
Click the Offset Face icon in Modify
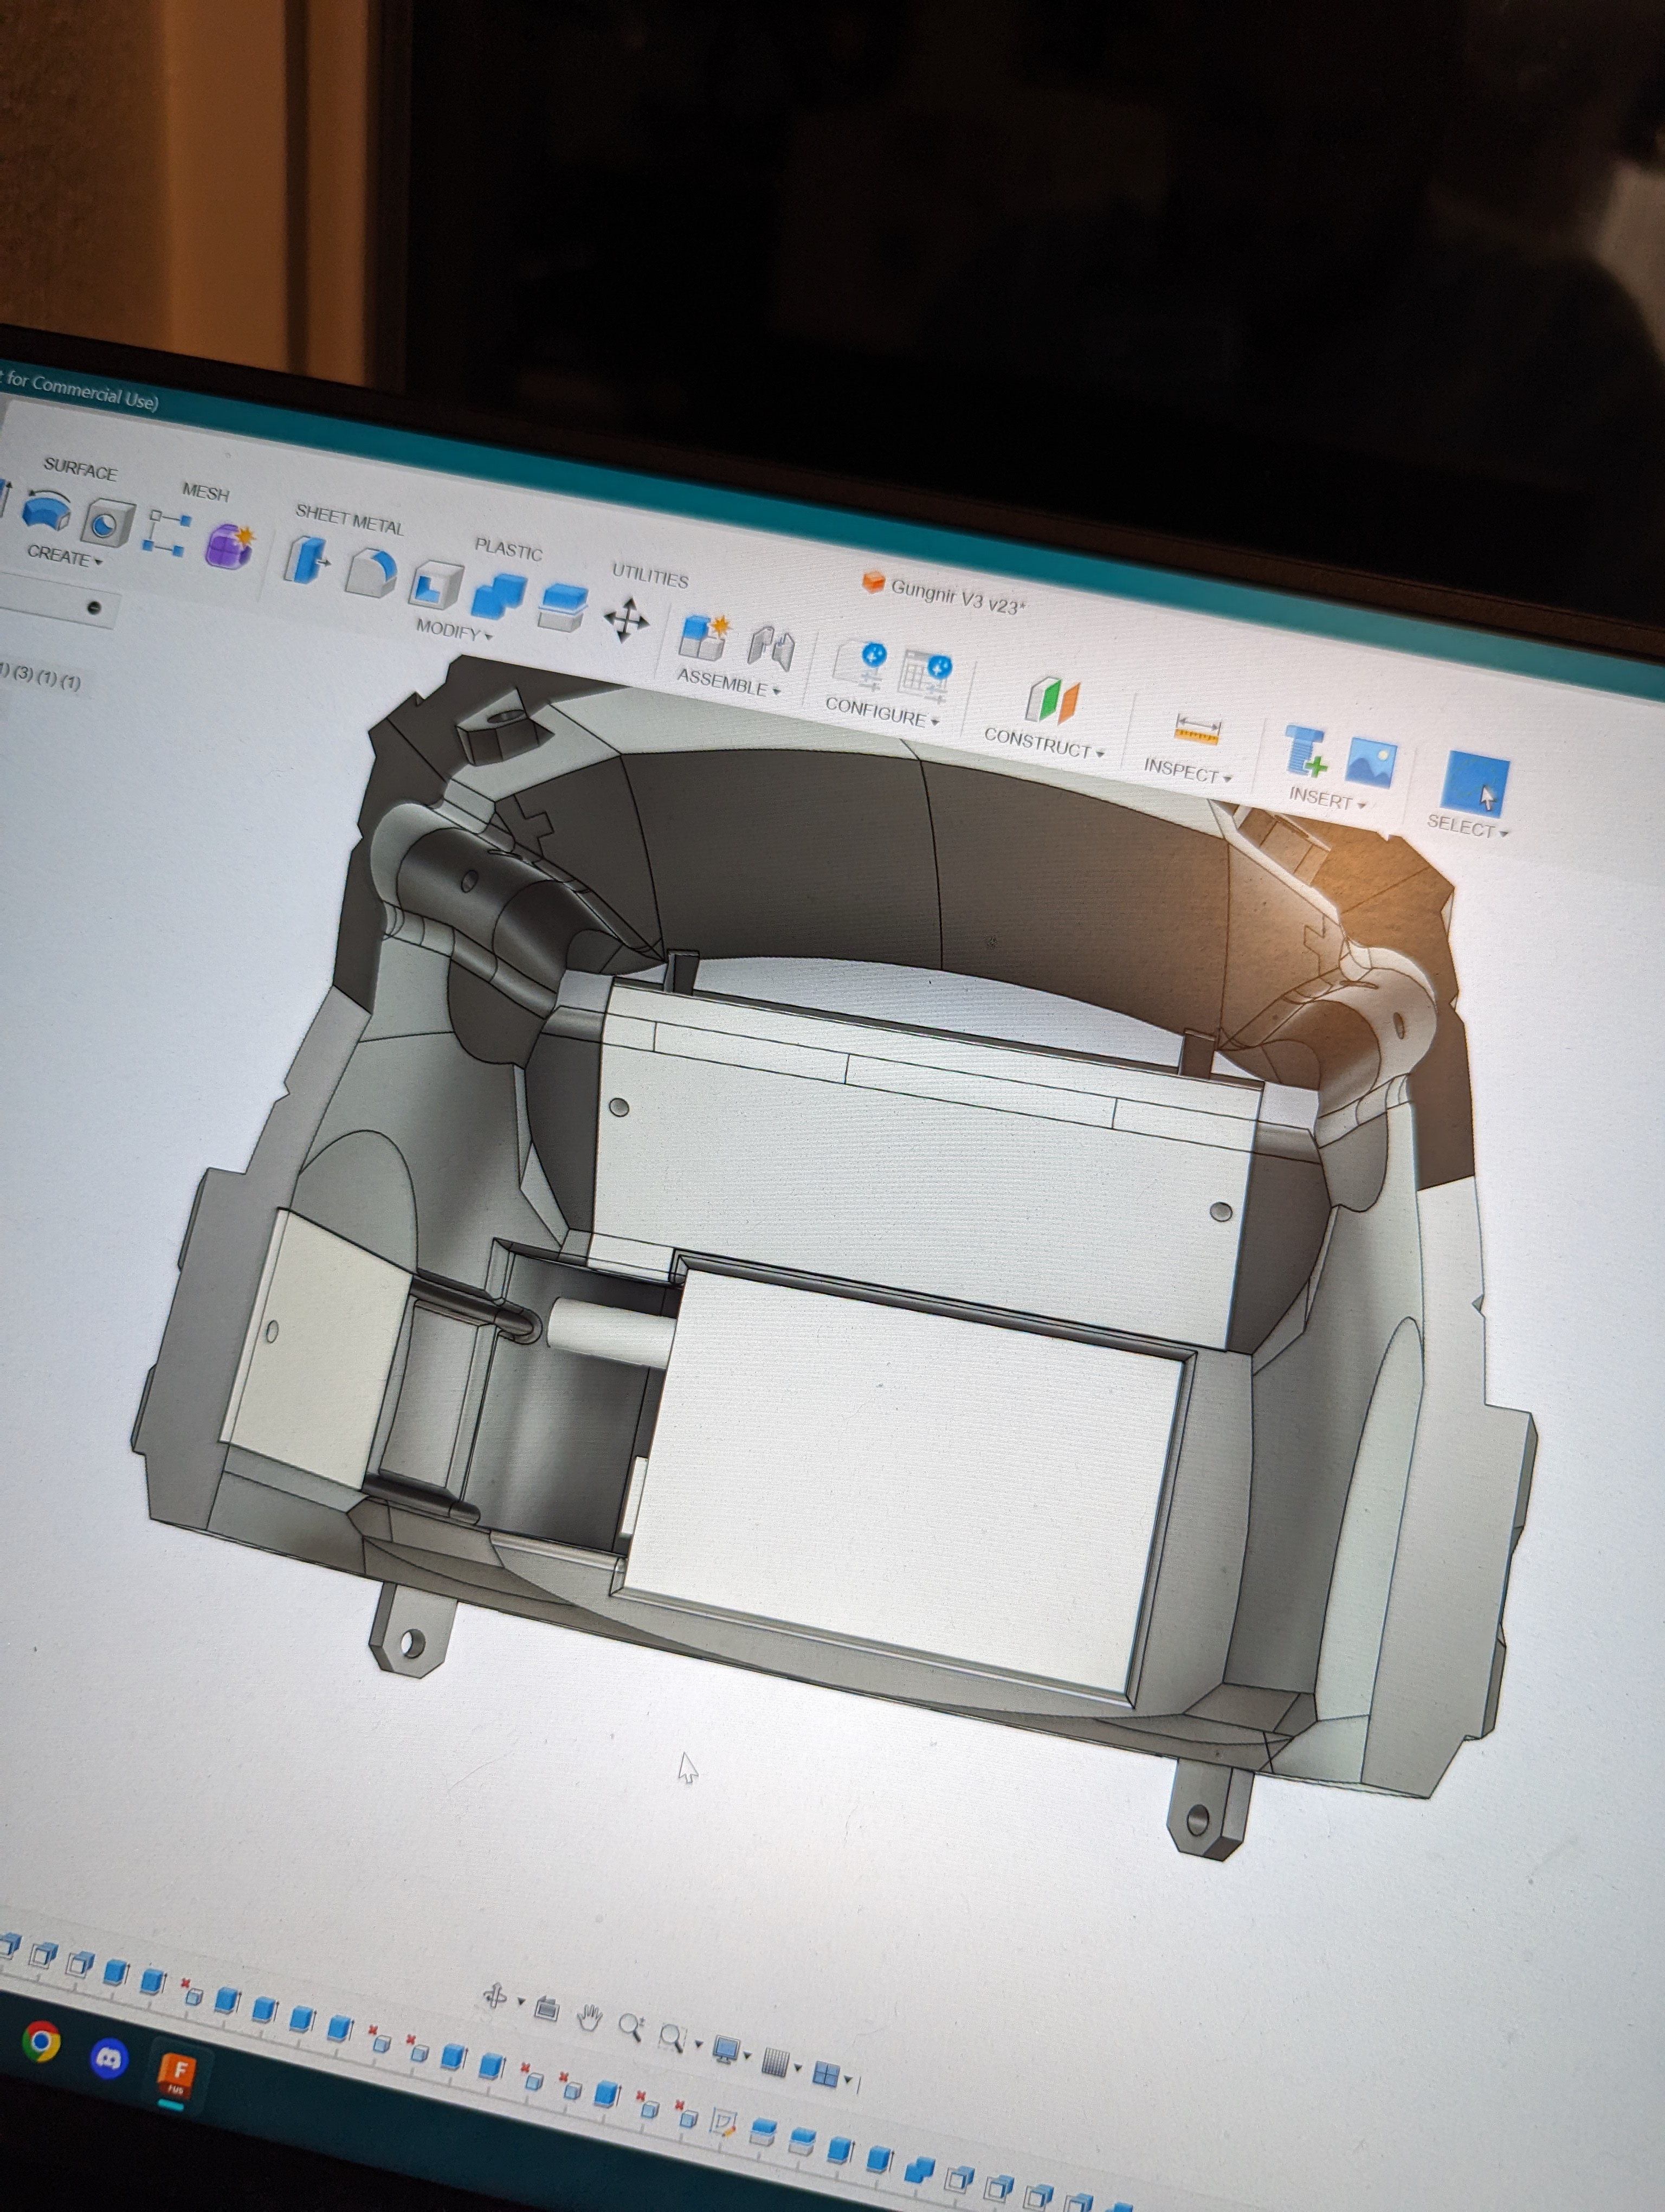pos(563,606)
